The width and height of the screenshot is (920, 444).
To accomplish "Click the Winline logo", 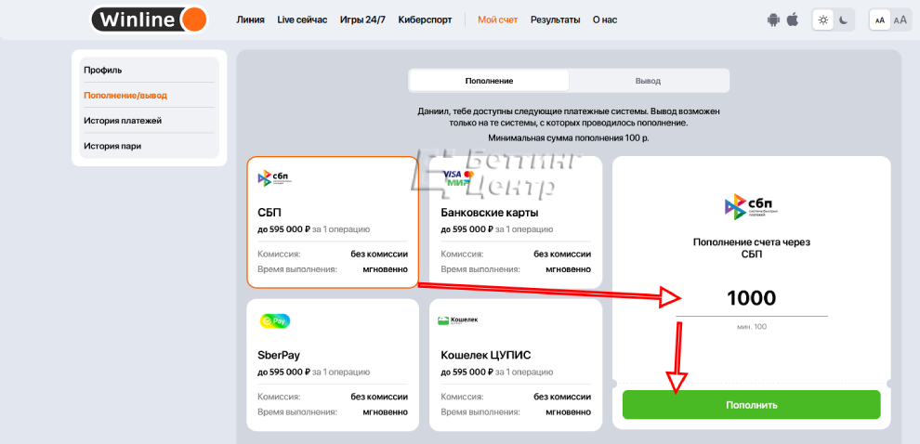I will click(x=149, y=20).
